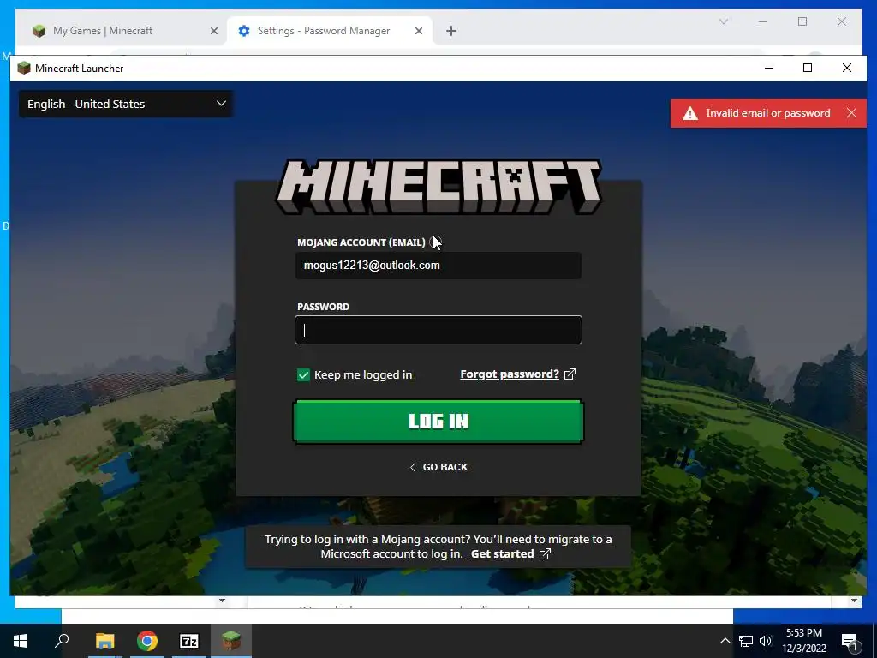Minimize the Minecraft Launcher window
This screenshot has height=658, width=877.
(769, 69)
